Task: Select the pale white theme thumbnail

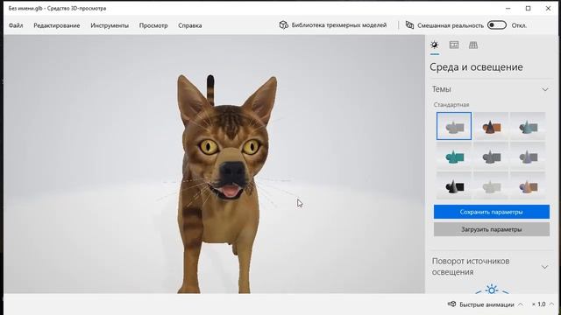Action: tap(491, 185)
